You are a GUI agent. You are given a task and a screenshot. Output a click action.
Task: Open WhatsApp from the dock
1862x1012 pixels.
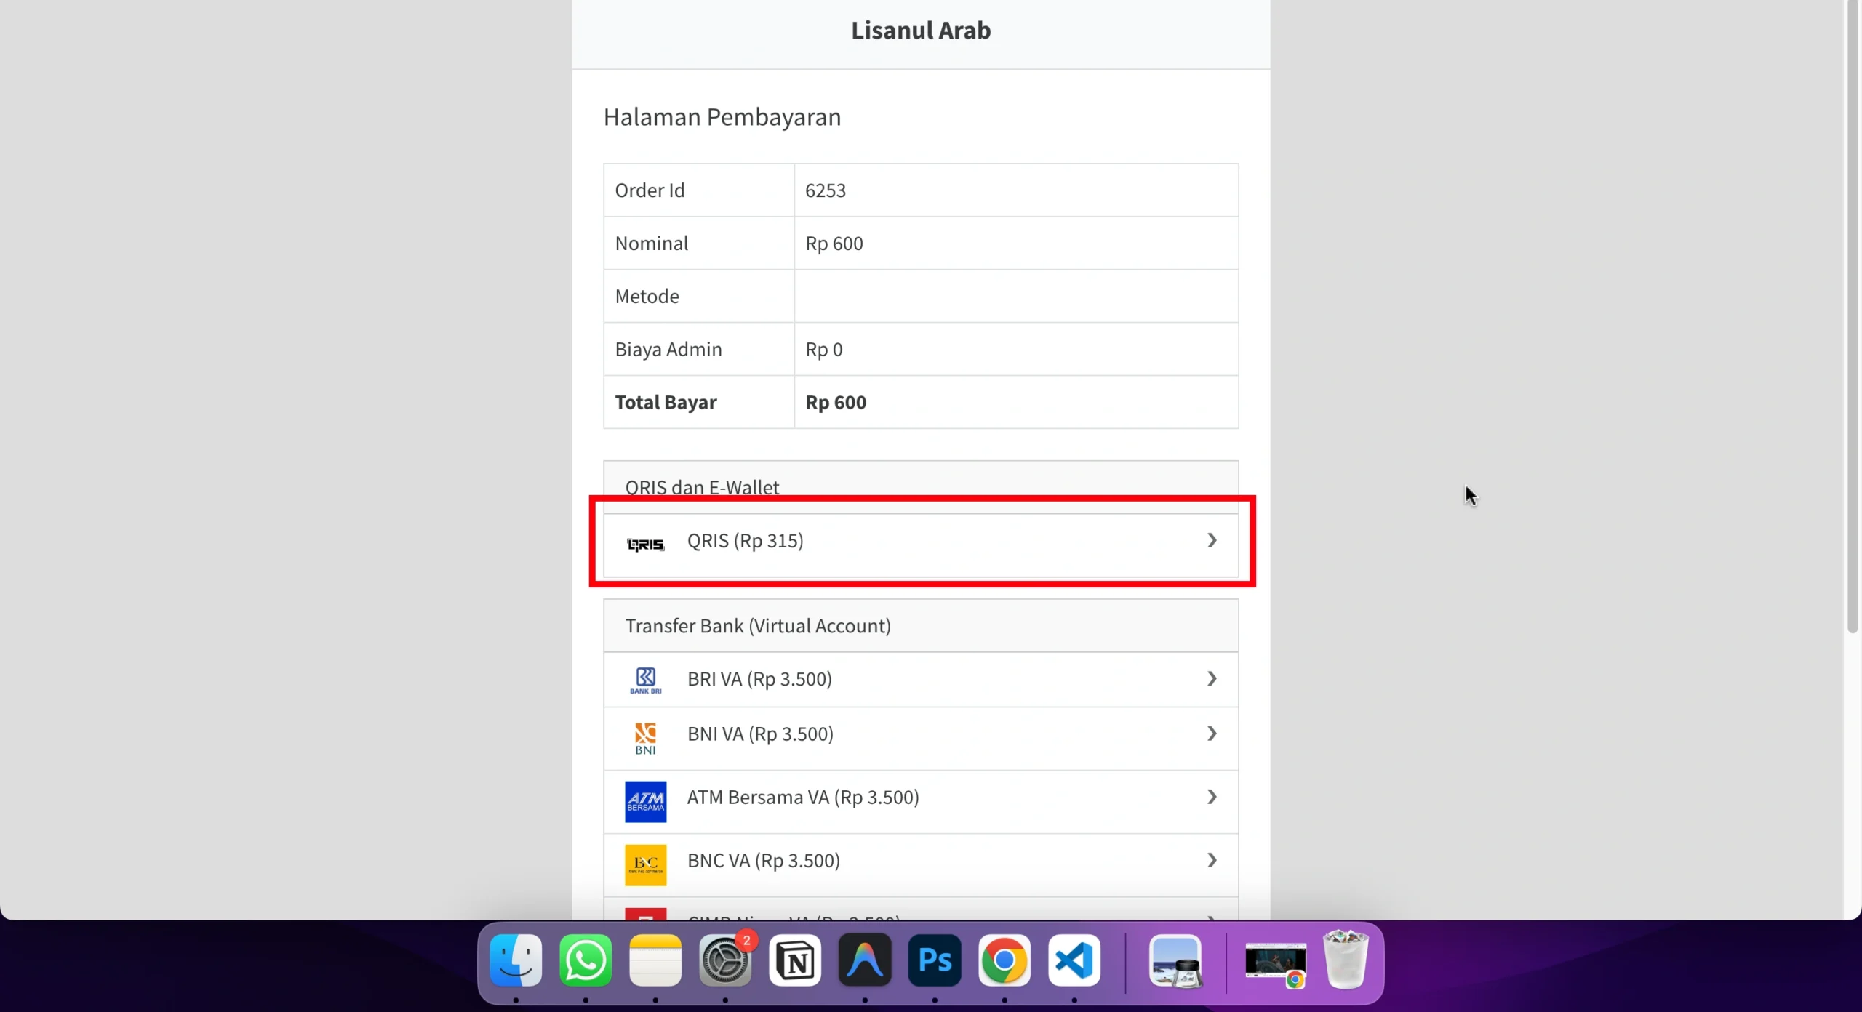(x=586, y=960)
